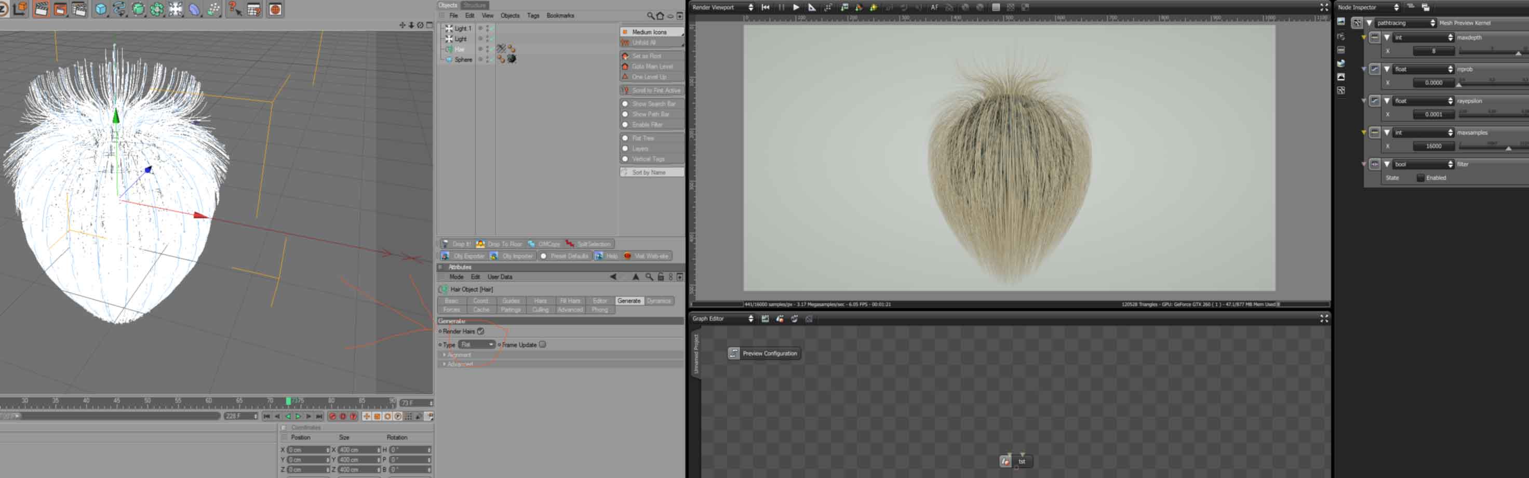Image resolution: width=1529 pixels, height=478 pixels.
Task: Click the Sort by Name button
Action: click(651, 172)
